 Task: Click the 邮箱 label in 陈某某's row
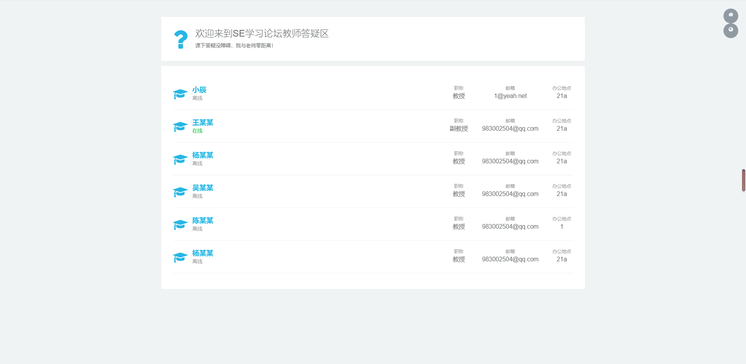510,219
